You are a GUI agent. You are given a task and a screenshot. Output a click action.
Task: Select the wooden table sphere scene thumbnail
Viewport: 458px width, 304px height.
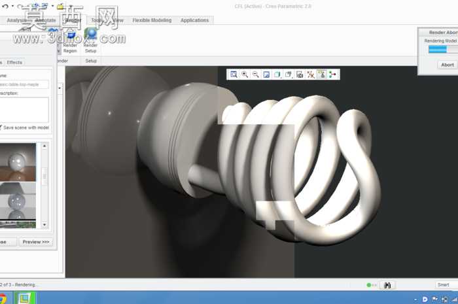click(x=18, y=162)
